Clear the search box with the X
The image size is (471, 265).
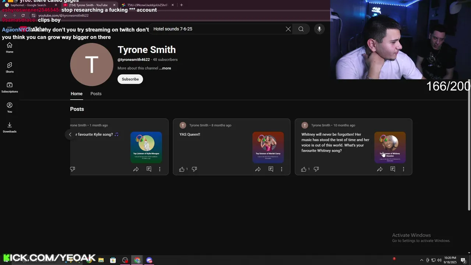coord(288,29)
